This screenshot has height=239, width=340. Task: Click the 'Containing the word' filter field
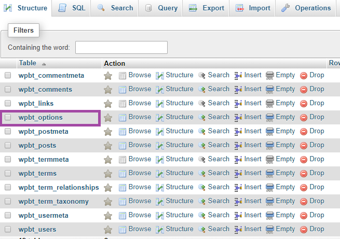coord(121,47)
